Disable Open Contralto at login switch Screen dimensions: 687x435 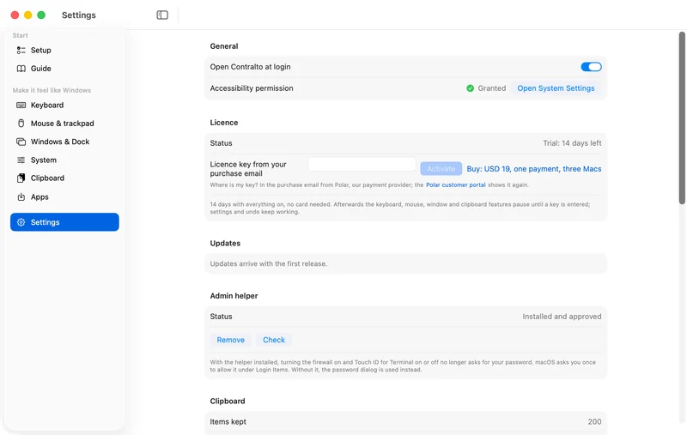click(591, 67)
